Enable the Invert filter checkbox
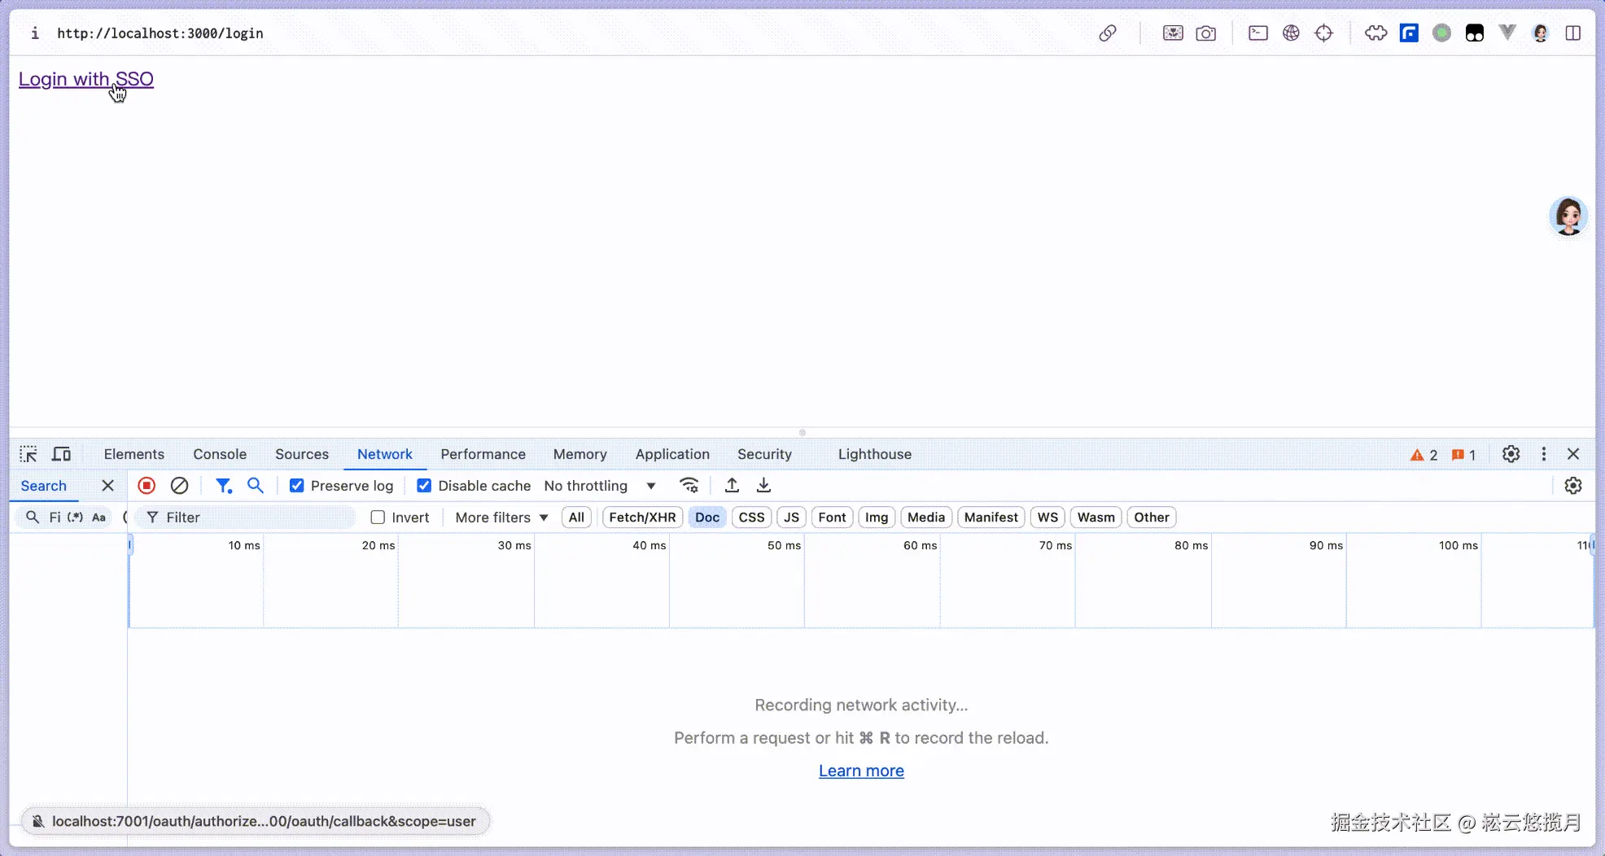1605x856 pixels. pos(378,518)
